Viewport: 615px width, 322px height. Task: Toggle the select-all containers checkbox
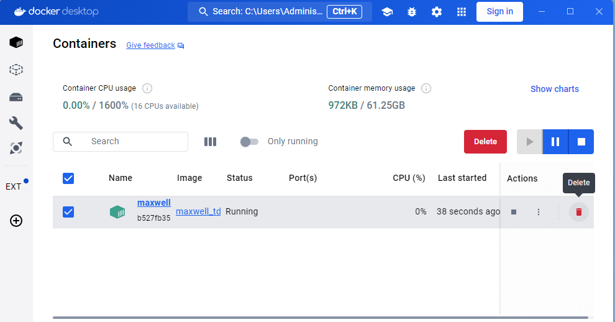tap(68, 178)
